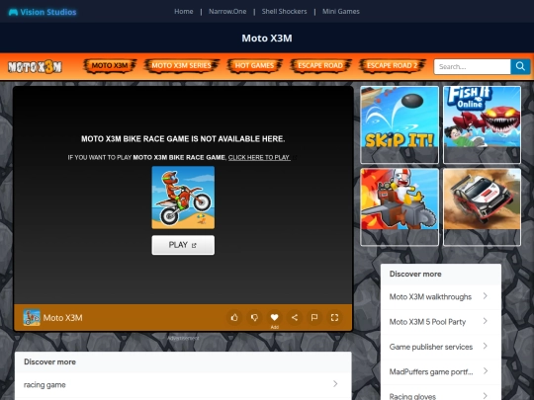534x400 pixels.
Task: Open Shell Shockers in top navigation
Action: click(284, 12)
